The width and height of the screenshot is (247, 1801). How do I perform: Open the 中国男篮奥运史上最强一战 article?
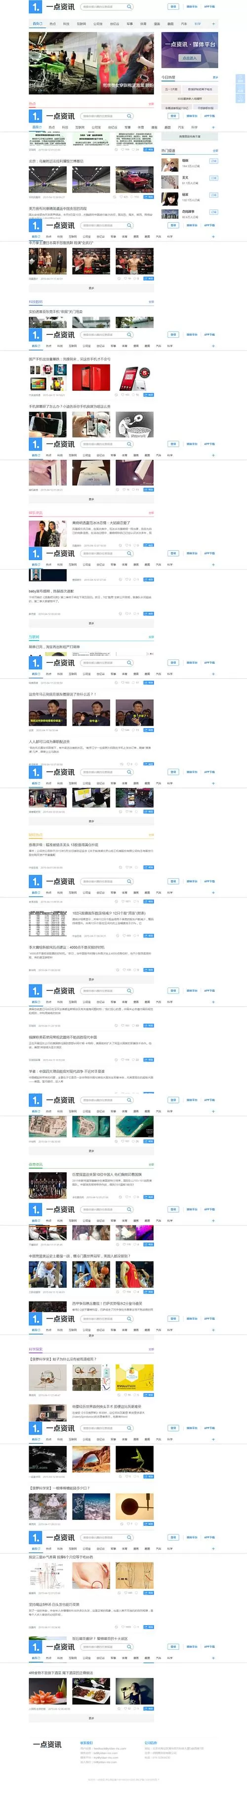click(x=79, y=1256)
